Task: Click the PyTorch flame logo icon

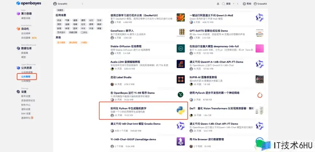Action: 260,95
